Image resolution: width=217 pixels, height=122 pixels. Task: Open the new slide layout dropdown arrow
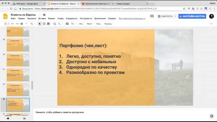(x=9, y=24)
